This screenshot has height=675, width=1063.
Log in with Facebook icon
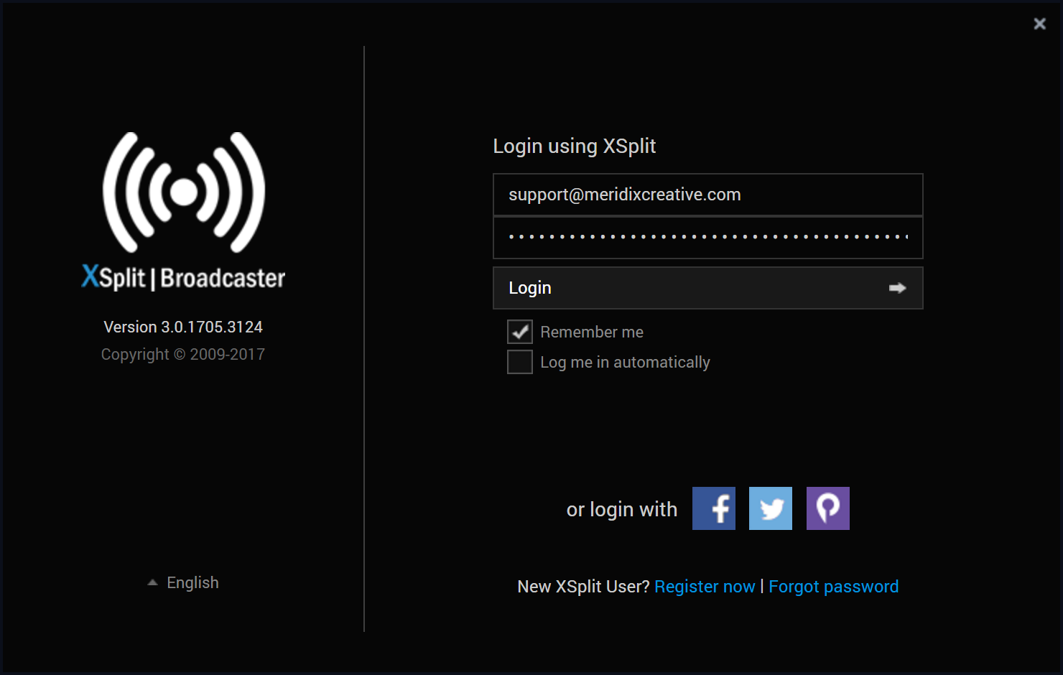pos(713,508)
